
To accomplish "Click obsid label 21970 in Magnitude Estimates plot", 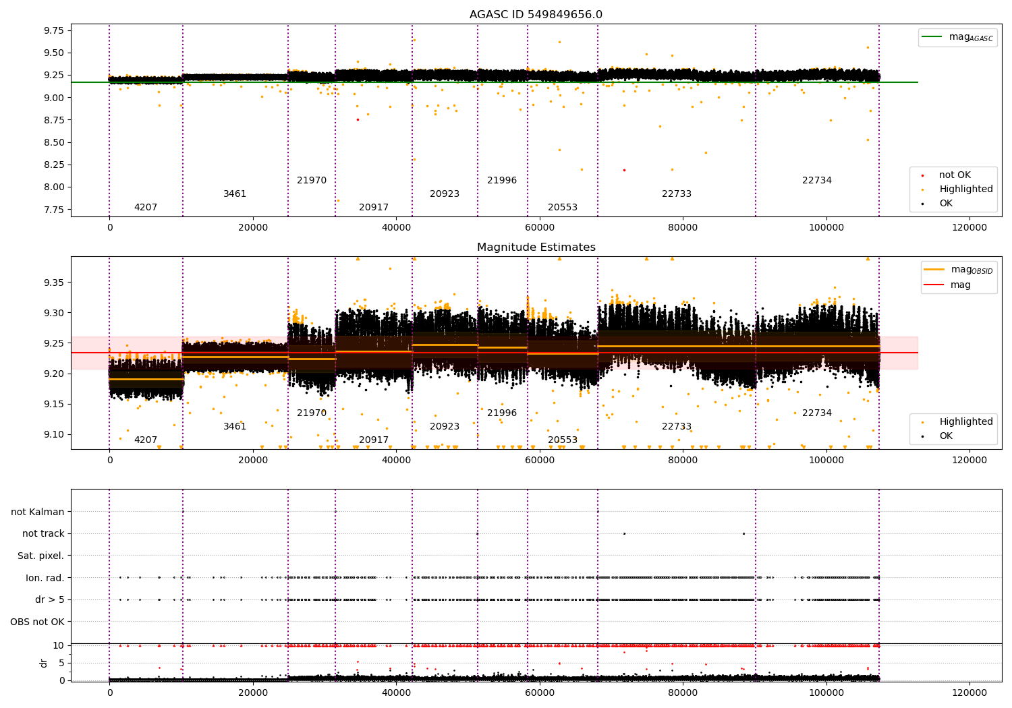I will (x=312, y=413).
